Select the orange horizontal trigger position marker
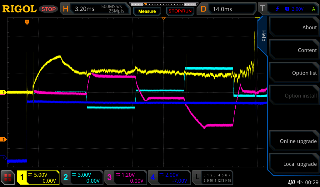Image resolution: width=320 pixels, height=187 pixels. pos(27,22)
